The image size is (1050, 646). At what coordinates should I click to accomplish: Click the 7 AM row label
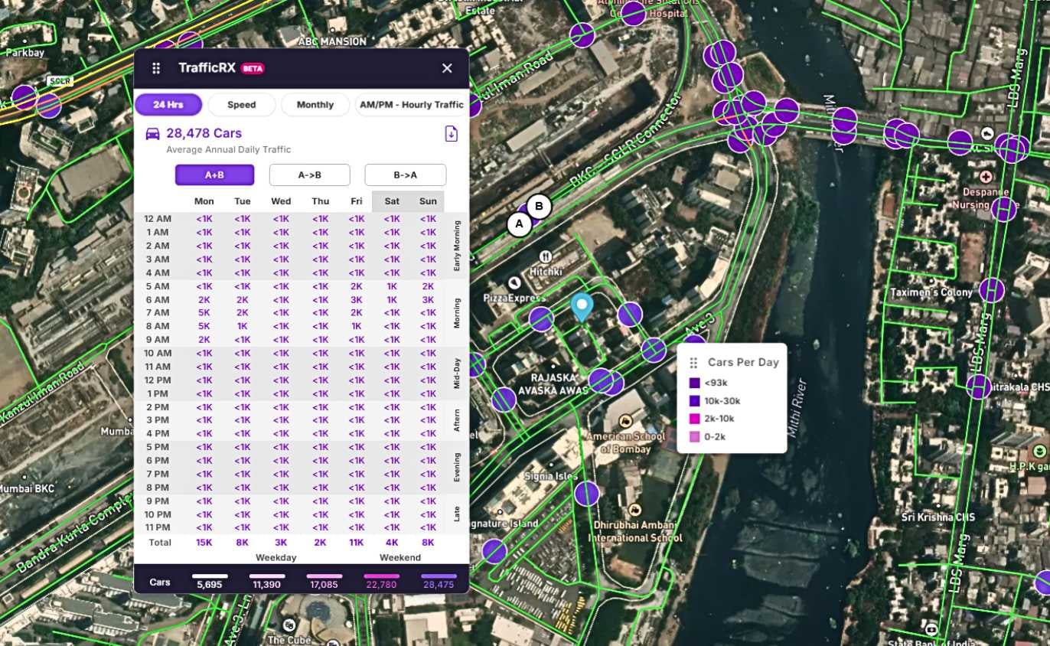[157, 313]
